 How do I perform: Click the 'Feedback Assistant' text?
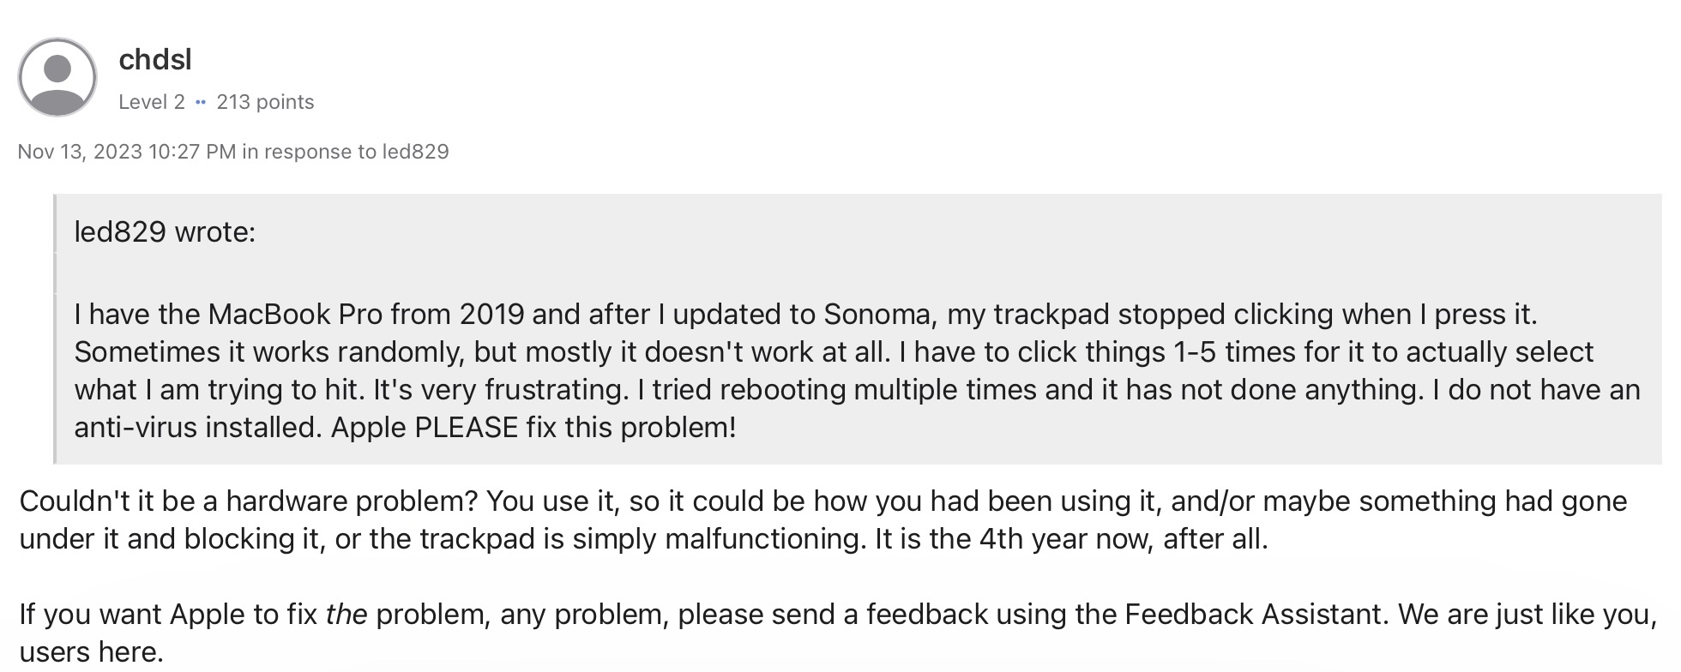pyautogui.click(x=1254, y=615)
